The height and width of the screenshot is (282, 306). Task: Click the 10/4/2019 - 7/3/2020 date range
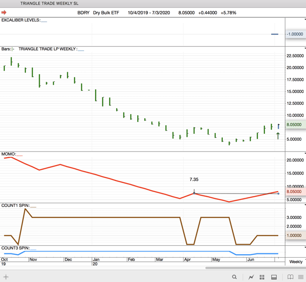[x=149, y=13]
